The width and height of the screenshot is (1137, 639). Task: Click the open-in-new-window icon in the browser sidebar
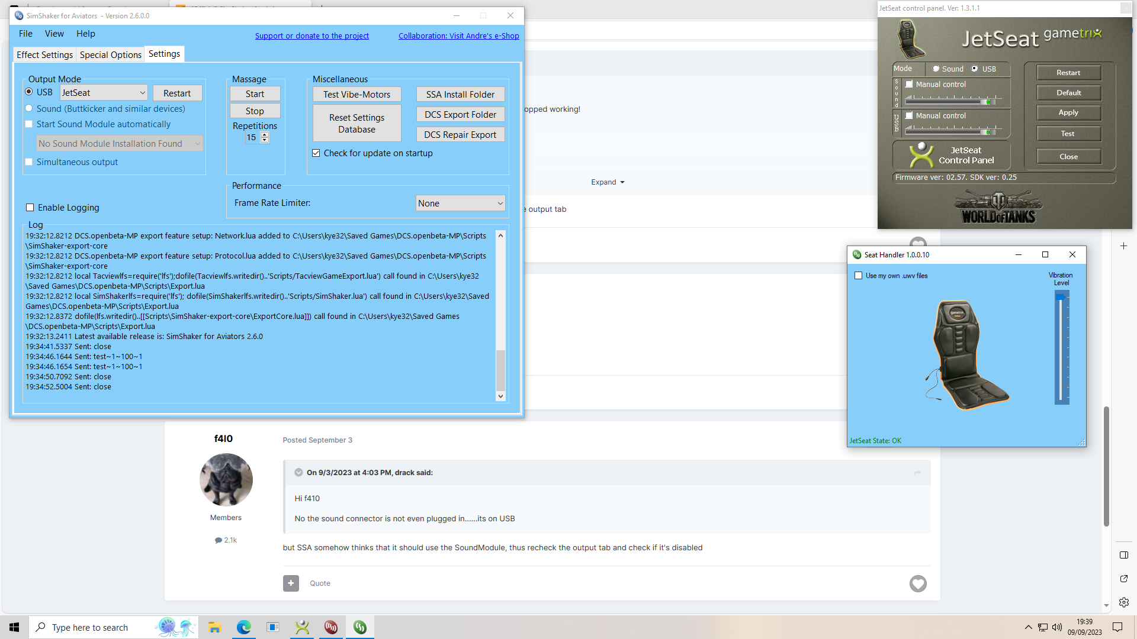(1124, 579)
